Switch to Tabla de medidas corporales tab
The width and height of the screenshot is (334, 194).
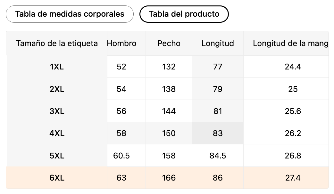(x=70, y=14)
